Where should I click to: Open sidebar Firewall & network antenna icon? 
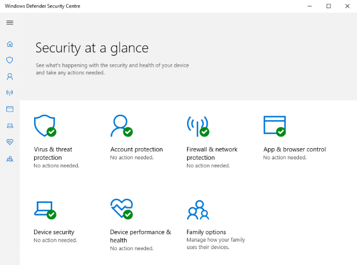pos(10,93)
